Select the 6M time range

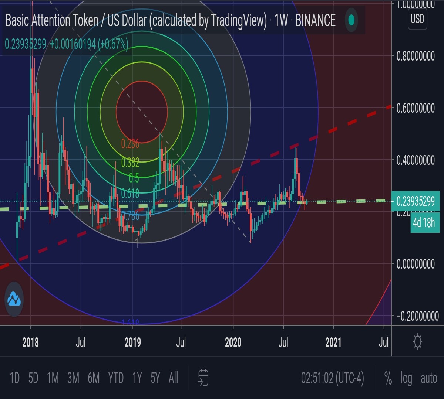click(x=94, y=378)
